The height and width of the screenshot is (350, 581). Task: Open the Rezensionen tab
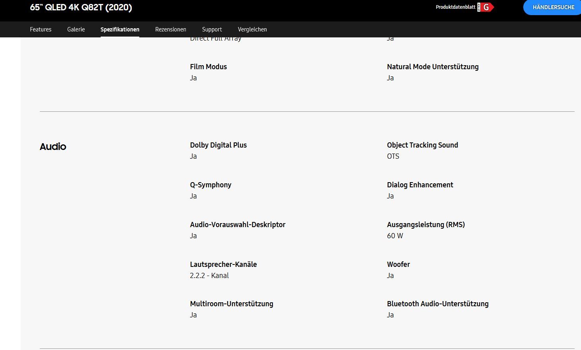pos(171,29)
